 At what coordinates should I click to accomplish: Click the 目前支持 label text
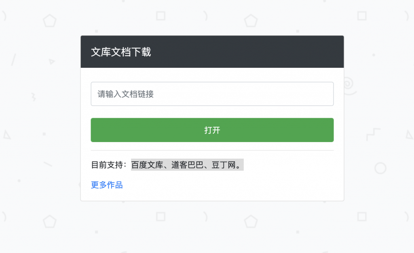pyautogui.click(x=108, y=165)
